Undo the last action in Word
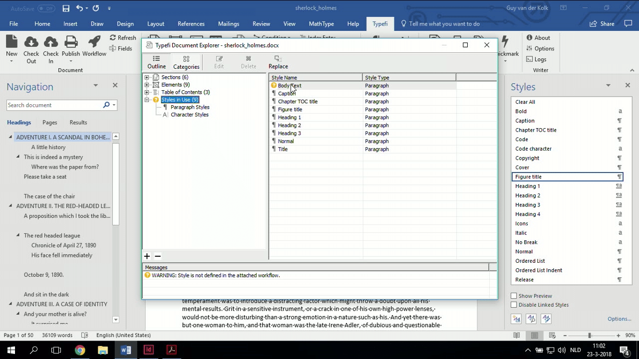The image size is (639, 359). (x=79, y=8)
